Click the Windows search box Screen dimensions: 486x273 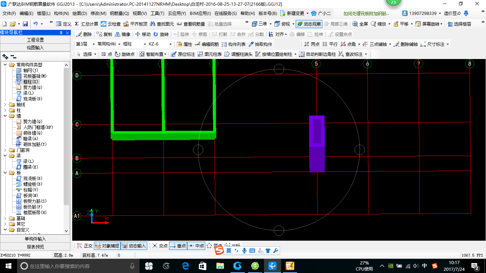tap(77, 266)
